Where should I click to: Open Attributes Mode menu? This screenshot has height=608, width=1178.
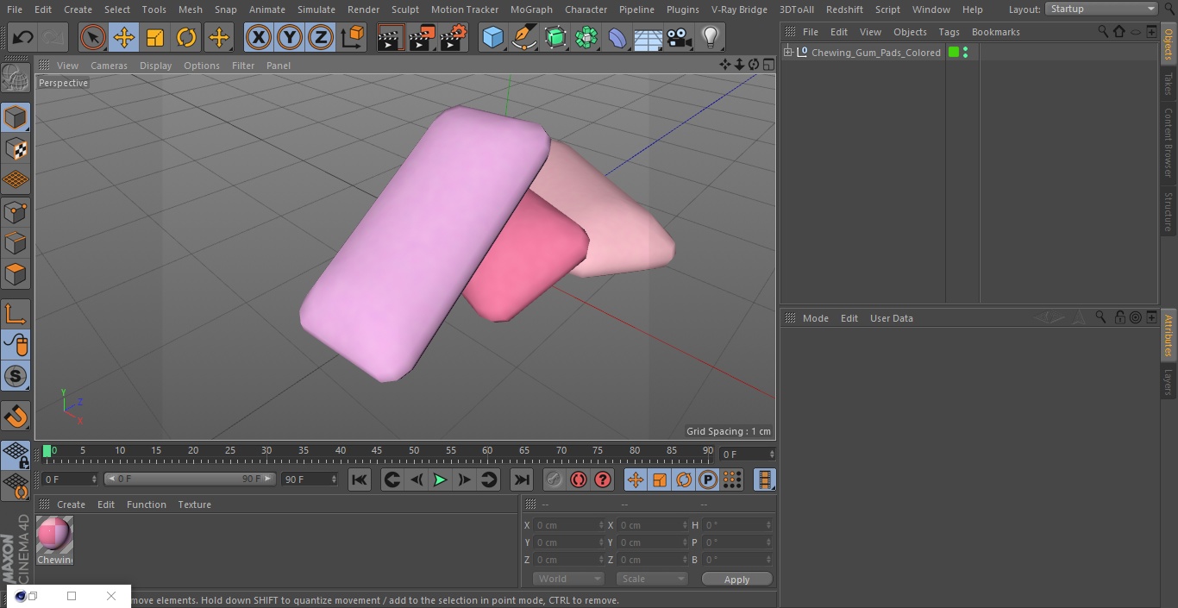pyautogui.click(x=815, y=318)
